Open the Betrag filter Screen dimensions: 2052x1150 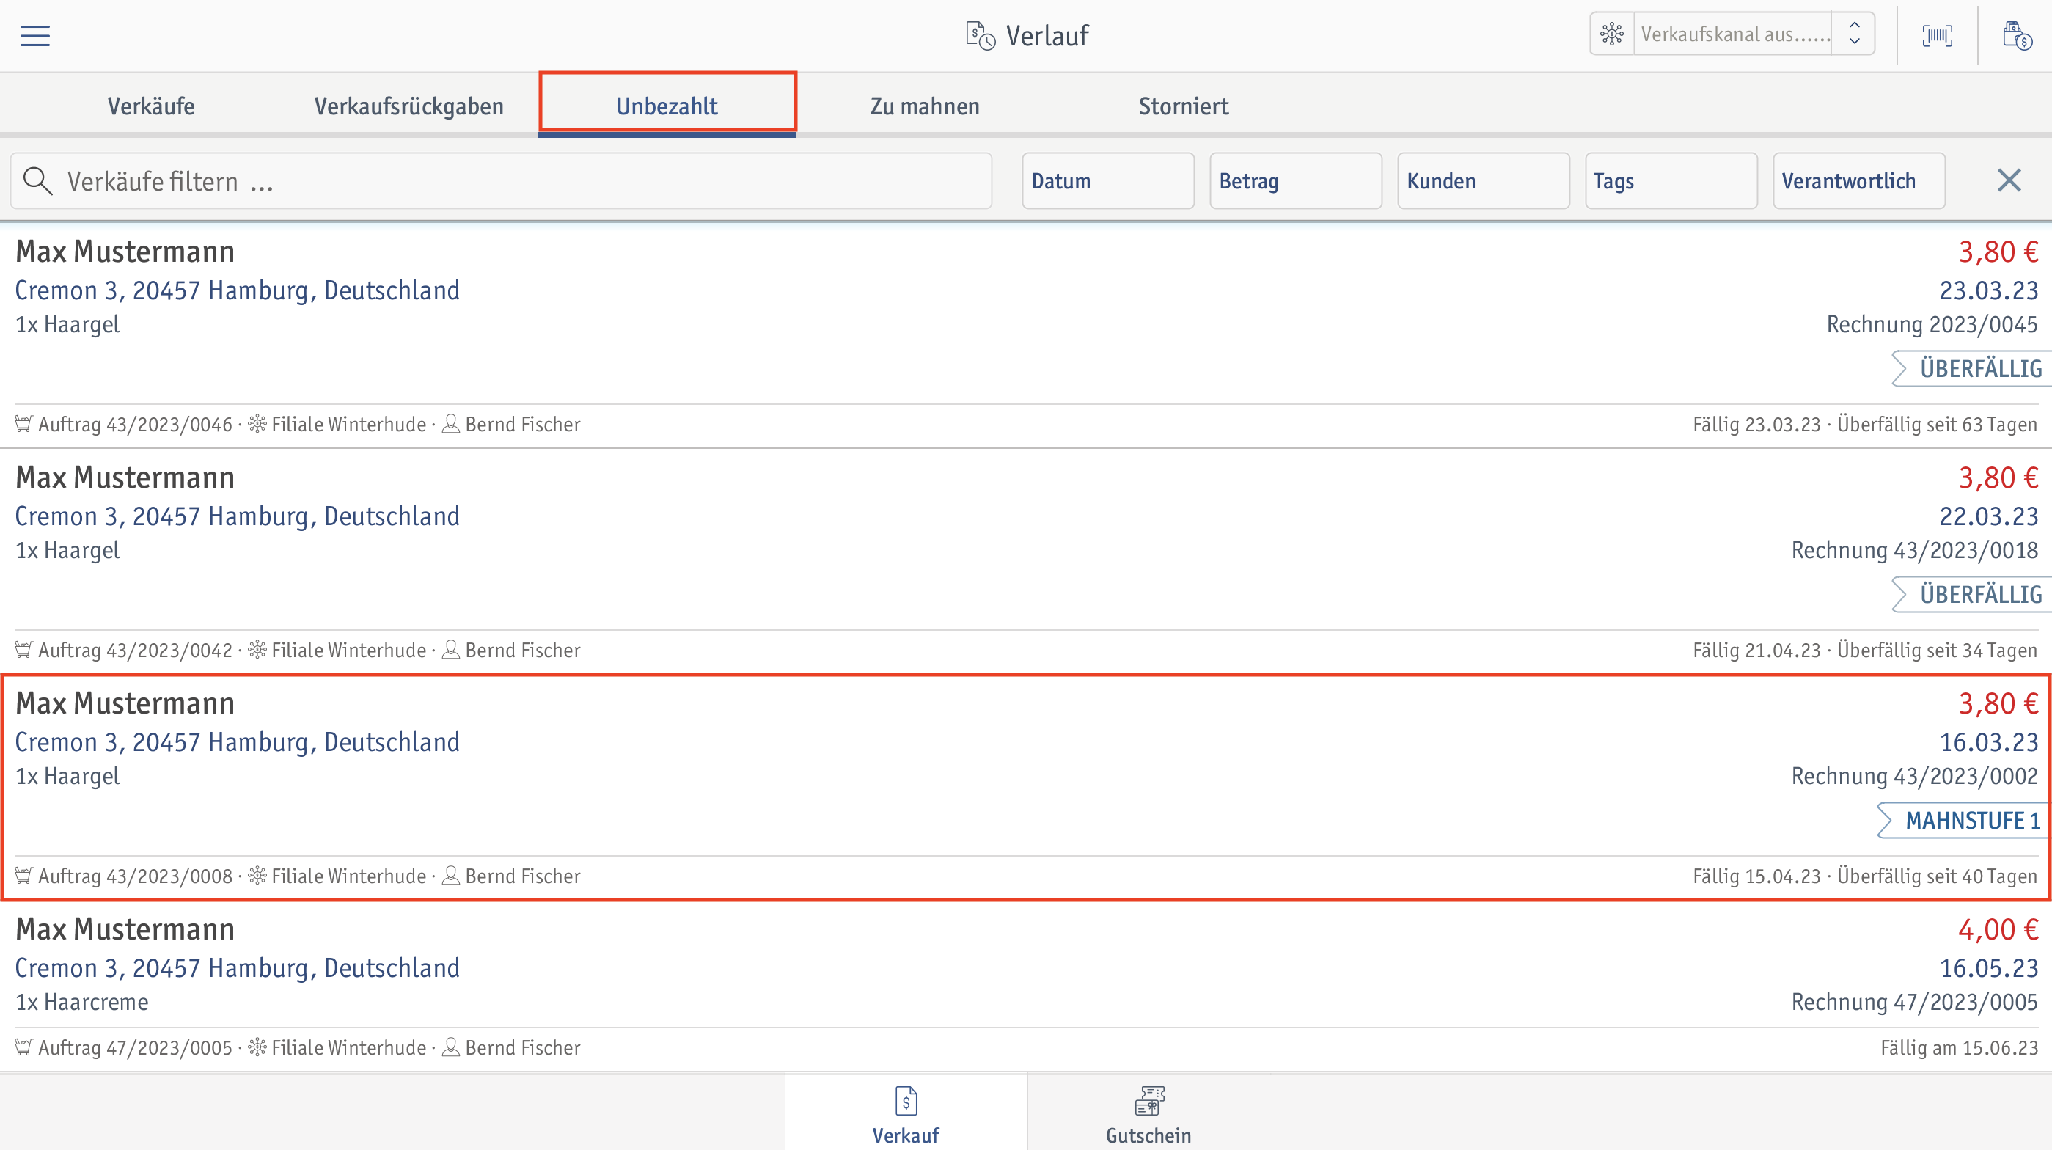point(1295,180)
